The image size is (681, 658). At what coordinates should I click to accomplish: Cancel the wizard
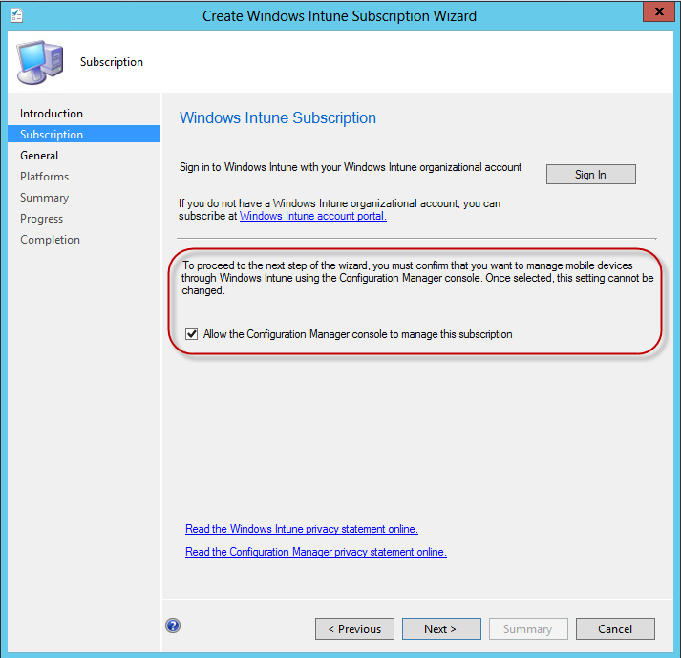coord(615,629)
